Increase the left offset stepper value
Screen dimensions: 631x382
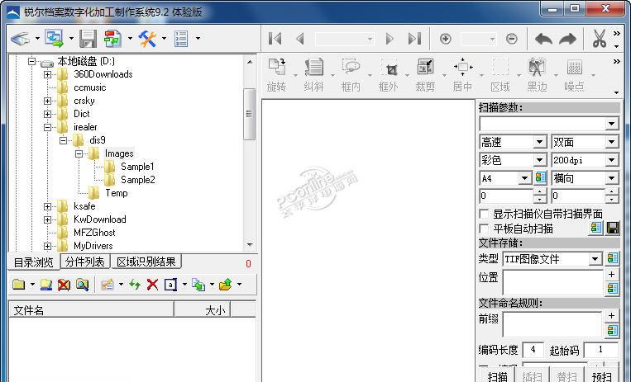(x=540, y=192)
